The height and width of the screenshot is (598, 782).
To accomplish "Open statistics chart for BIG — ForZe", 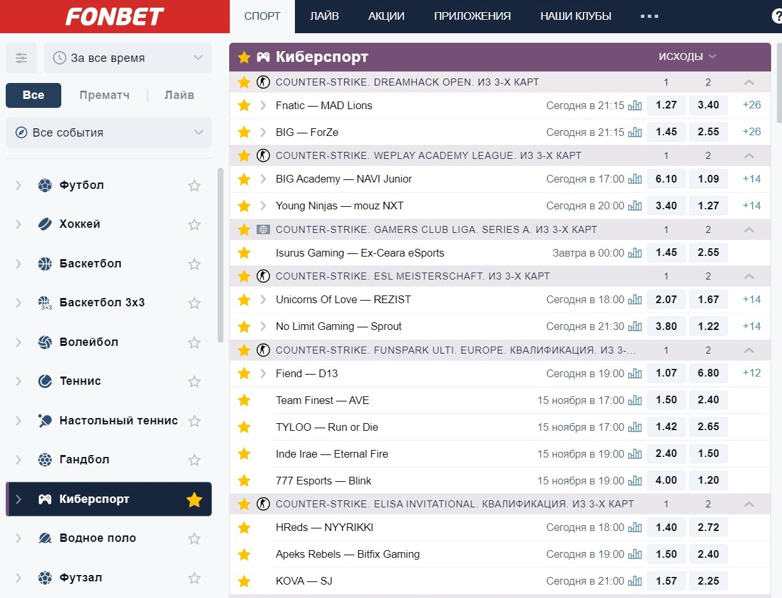I will [x=635, y=132].
